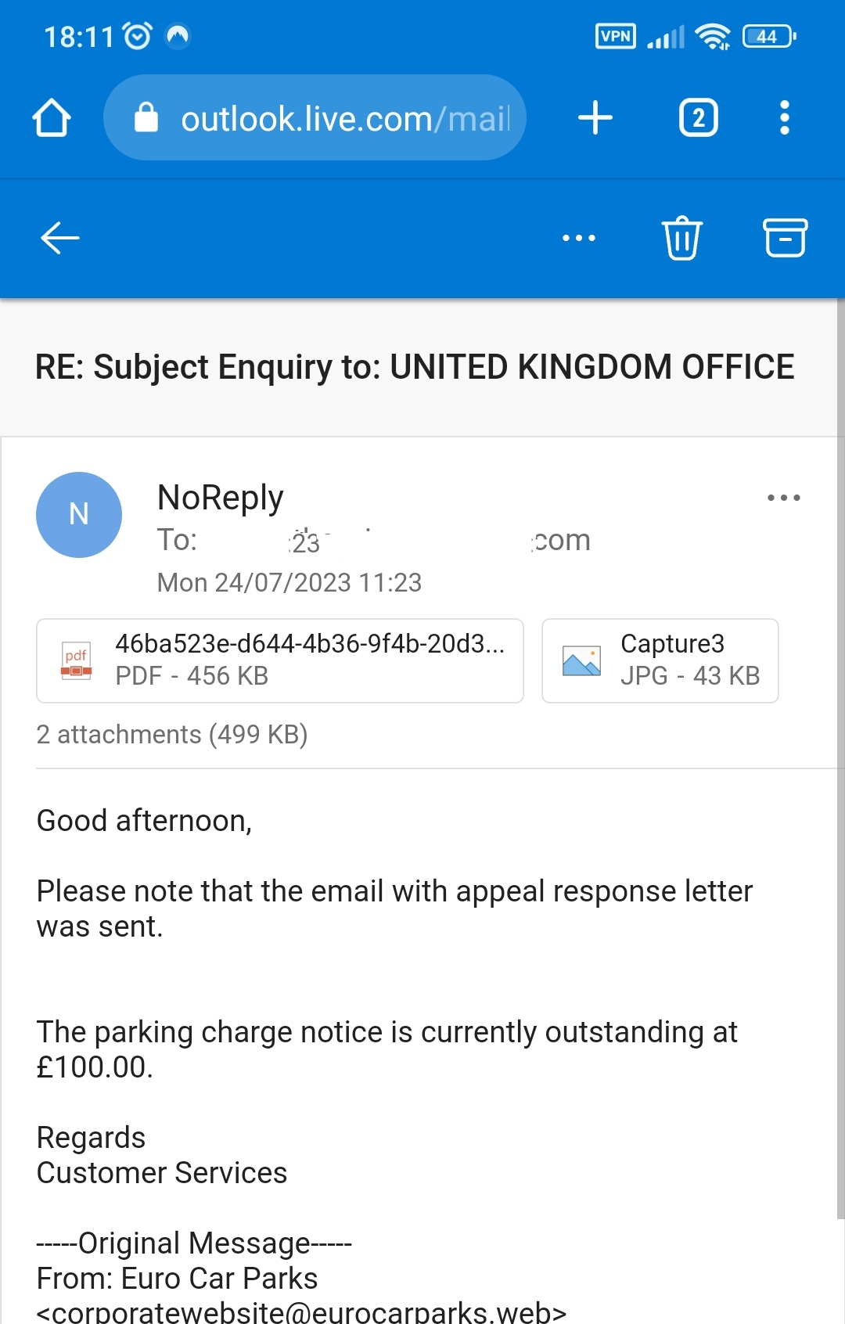Viewport: 845px width, 1324px height.
Task: Go back with the left arrow
Action: 59,238
